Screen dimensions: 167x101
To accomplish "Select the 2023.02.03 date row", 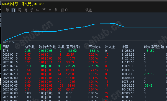I will click(x=10, y=94).
